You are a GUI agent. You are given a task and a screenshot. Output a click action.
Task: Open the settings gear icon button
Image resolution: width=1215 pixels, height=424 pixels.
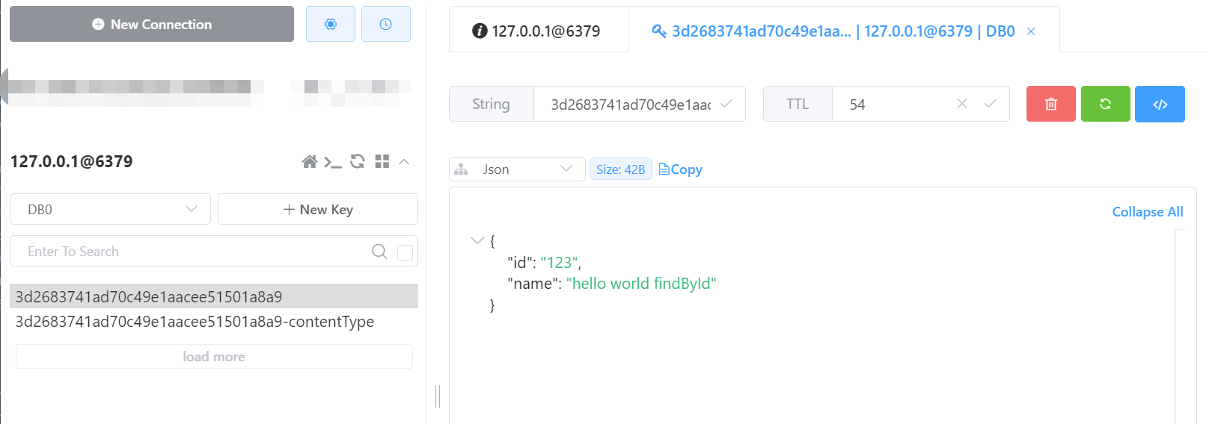tap(330, 24)
